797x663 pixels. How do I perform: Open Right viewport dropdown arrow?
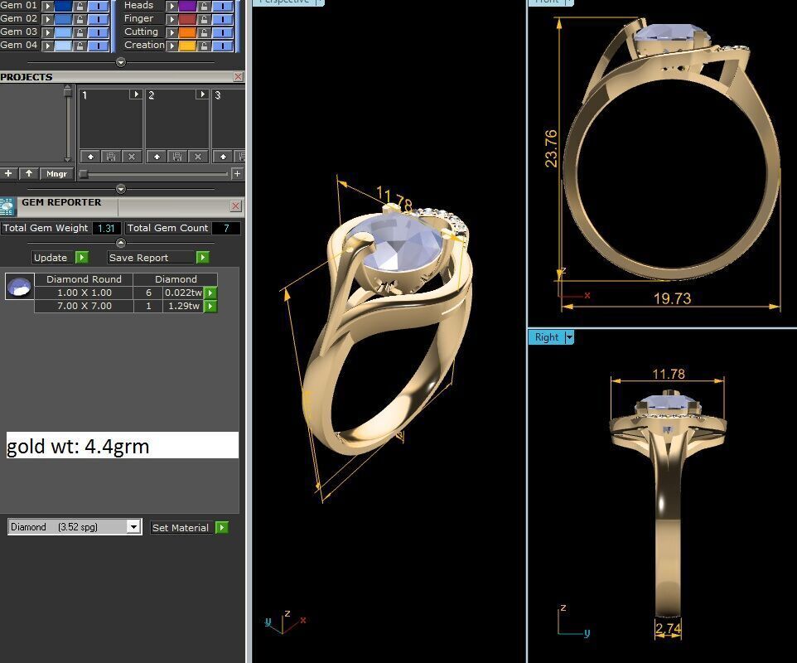pos(569,337)
